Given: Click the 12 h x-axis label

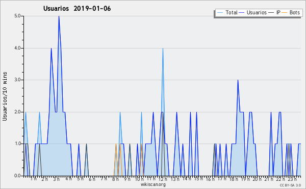Looking at the screenshot, I should (x=163, y=179).
